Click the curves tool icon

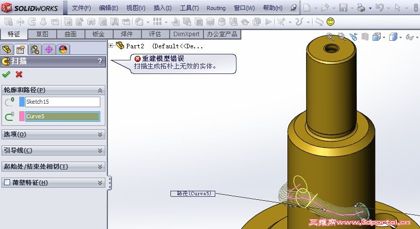click(x=299, y=22)
